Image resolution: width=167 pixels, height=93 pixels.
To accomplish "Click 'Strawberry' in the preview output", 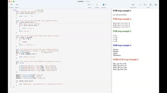I will click(117, 55).
